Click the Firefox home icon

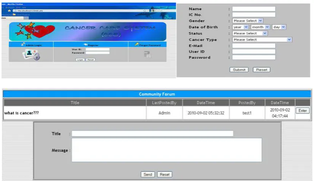point(9,11)
